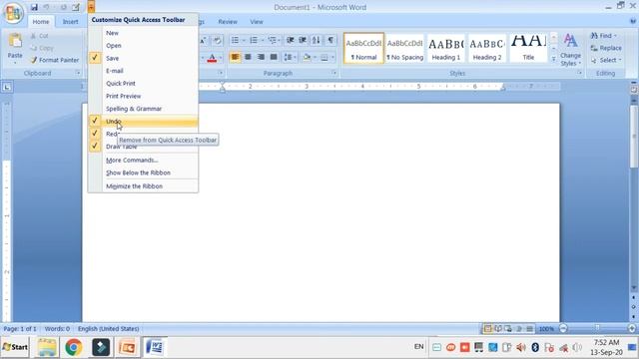Click the Multilevel List icon

(272, 40)
